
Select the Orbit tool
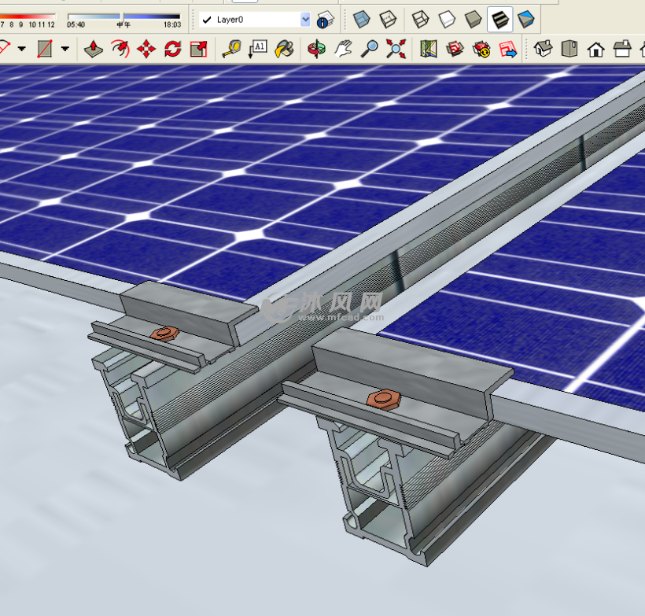pos(318,49)
